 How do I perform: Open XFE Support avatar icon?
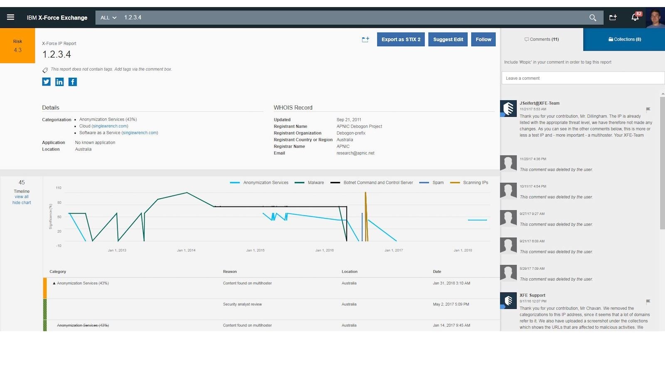[508, 300]
